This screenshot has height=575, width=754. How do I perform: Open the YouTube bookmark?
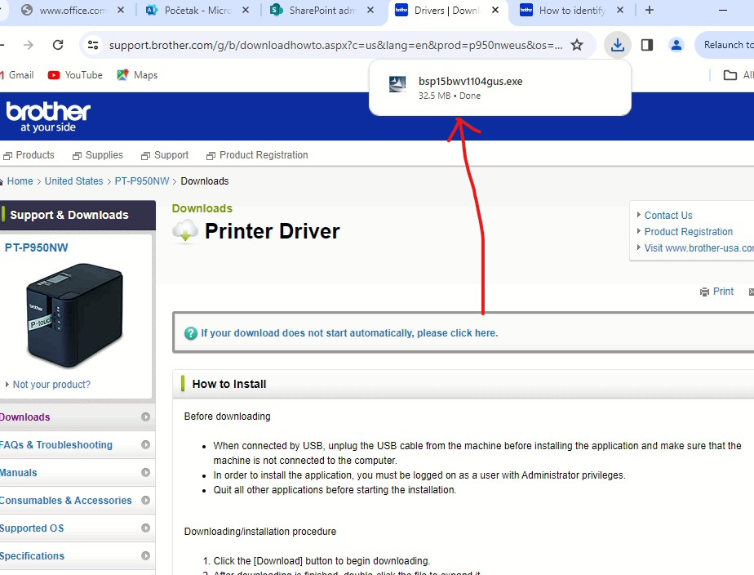75,75
